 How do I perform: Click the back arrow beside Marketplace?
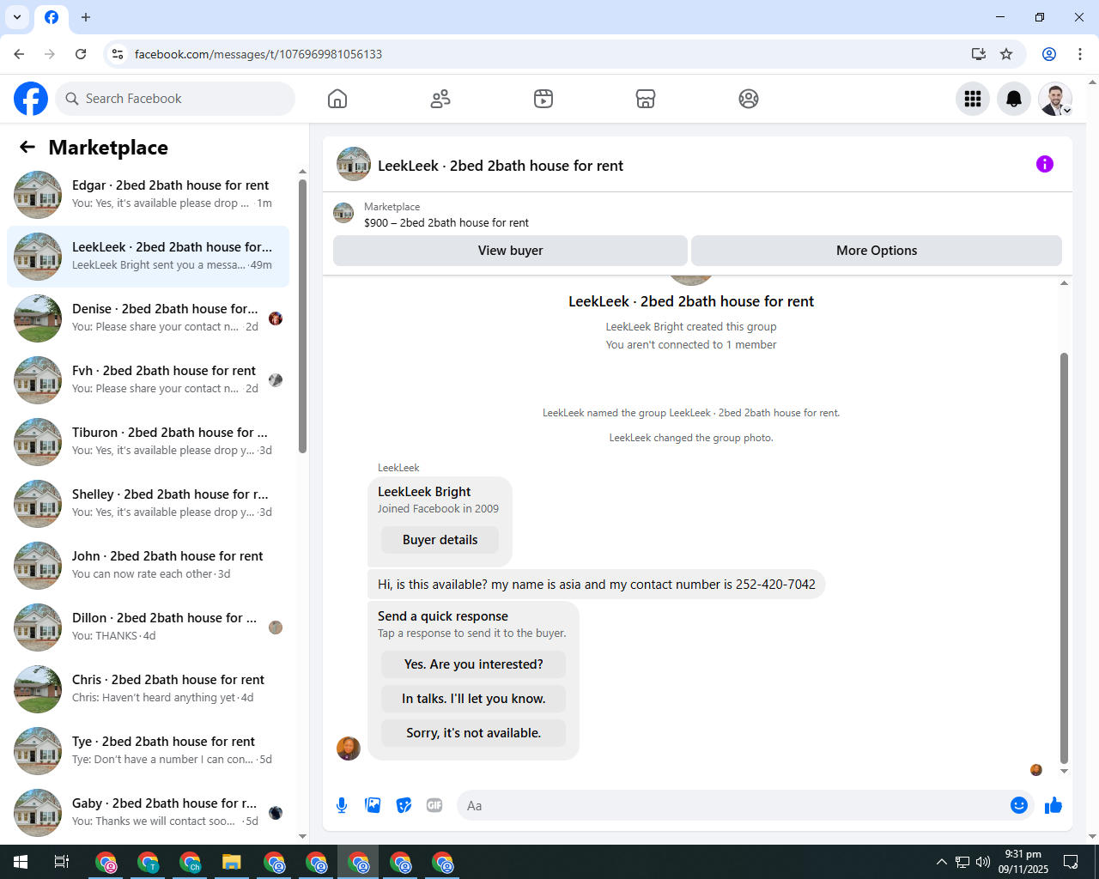(27, 147)
